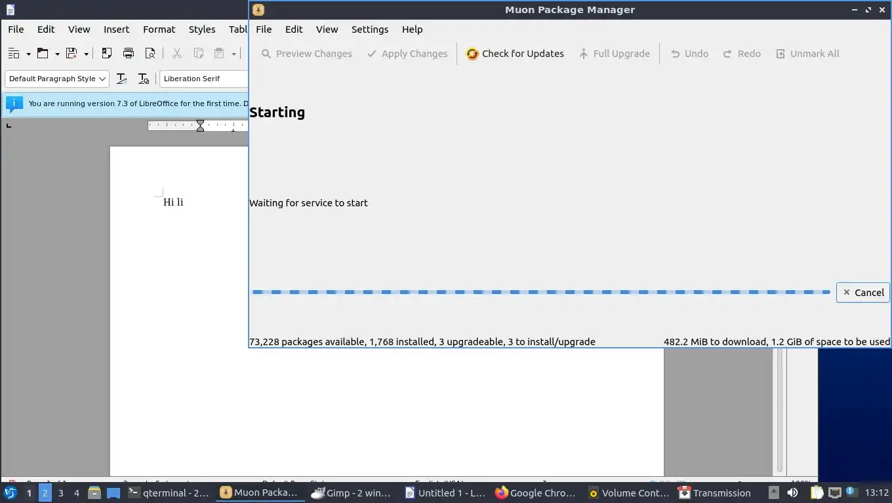Image resolution: width=892 pixels, height=503 pixels.
Task: Open Muon Package Manager View menu
Action: click(x=327, y=29)
